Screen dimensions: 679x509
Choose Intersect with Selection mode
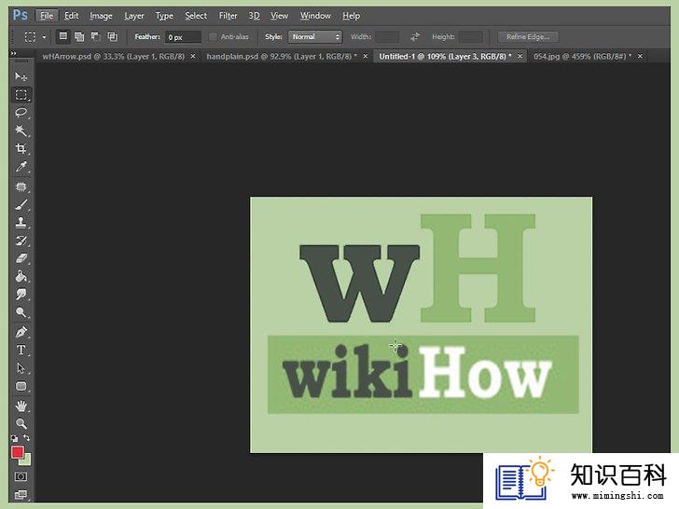pos(113,36)
